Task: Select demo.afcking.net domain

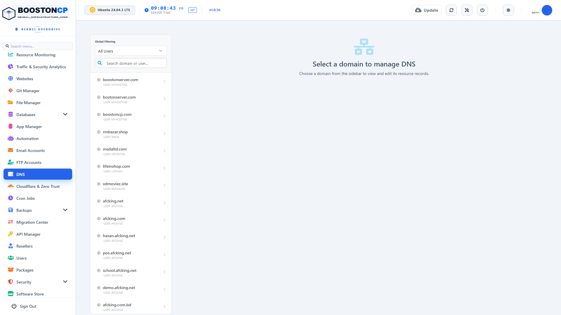Action: point(131,290)
